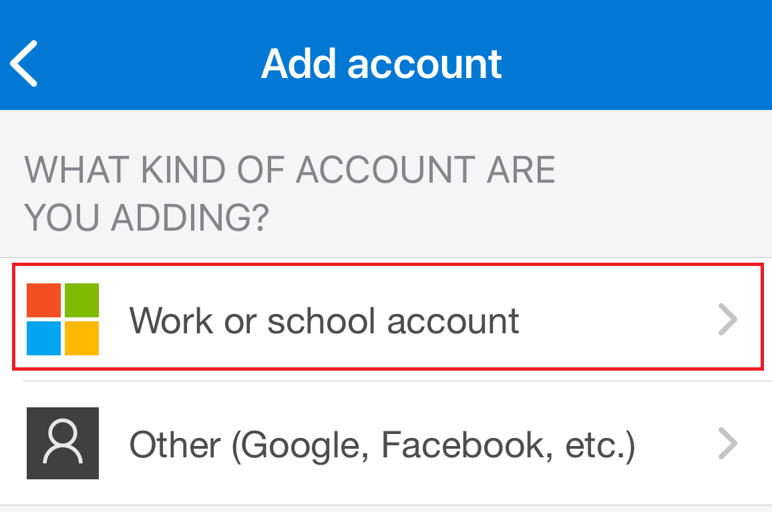
Task: Click the dark person silhouette icon
Action: (x=63, y=443)
